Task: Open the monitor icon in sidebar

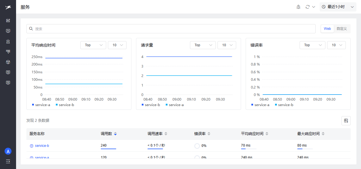Action: pos(8,31)
